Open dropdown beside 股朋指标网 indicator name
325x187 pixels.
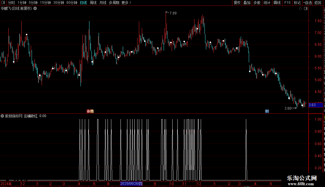(2, 116)
